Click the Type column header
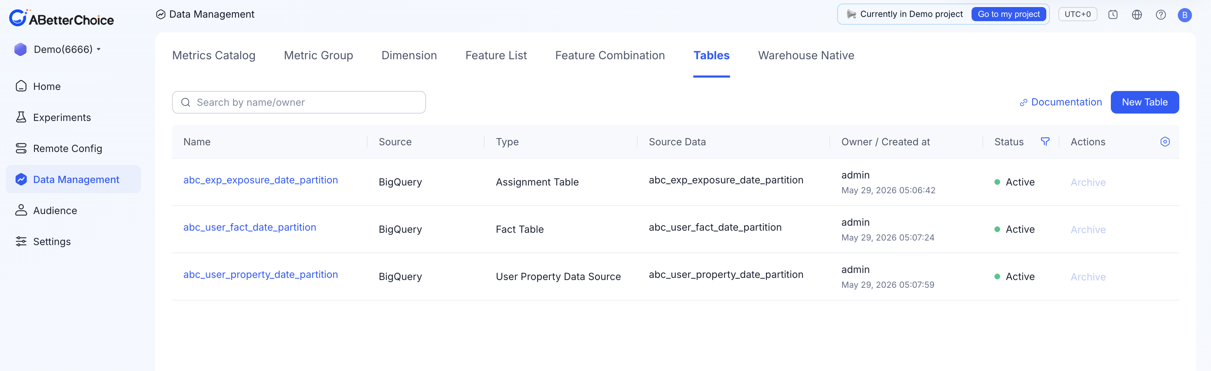 507,142
